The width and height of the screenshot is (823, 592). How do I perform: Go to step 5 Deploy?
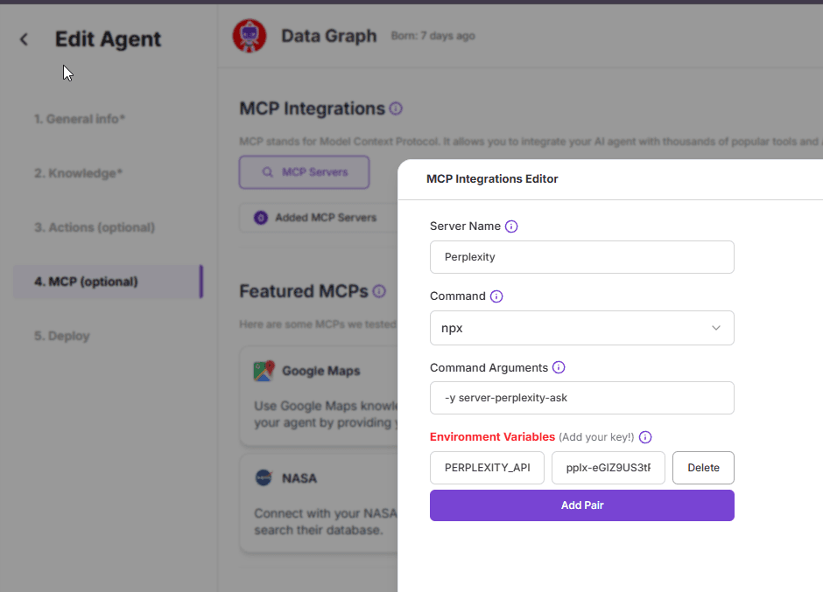(62, 336)
